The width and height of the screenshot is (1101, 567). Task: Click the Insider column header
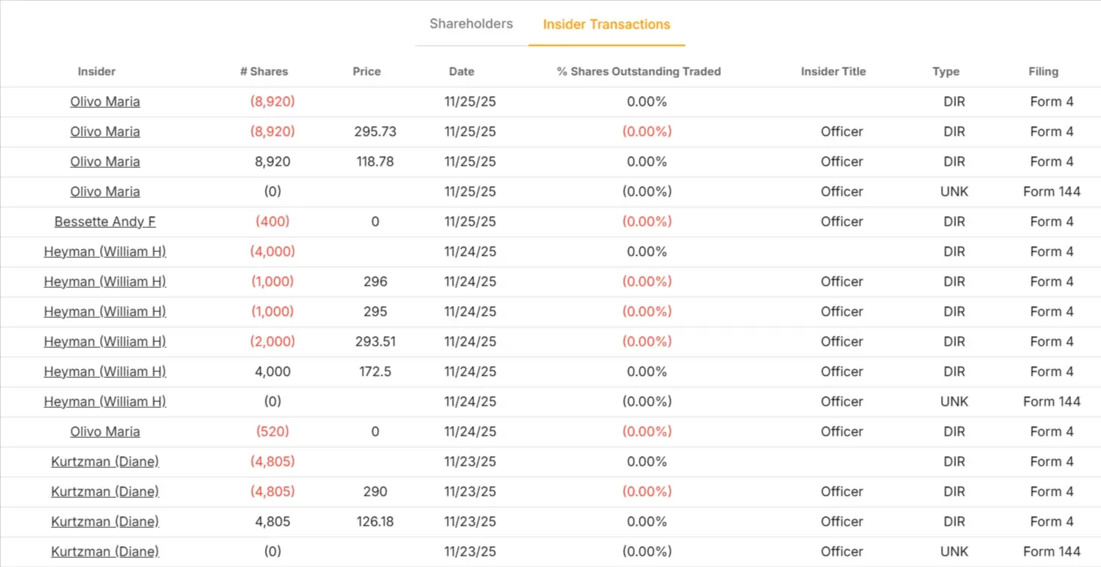tap(97, 72)
